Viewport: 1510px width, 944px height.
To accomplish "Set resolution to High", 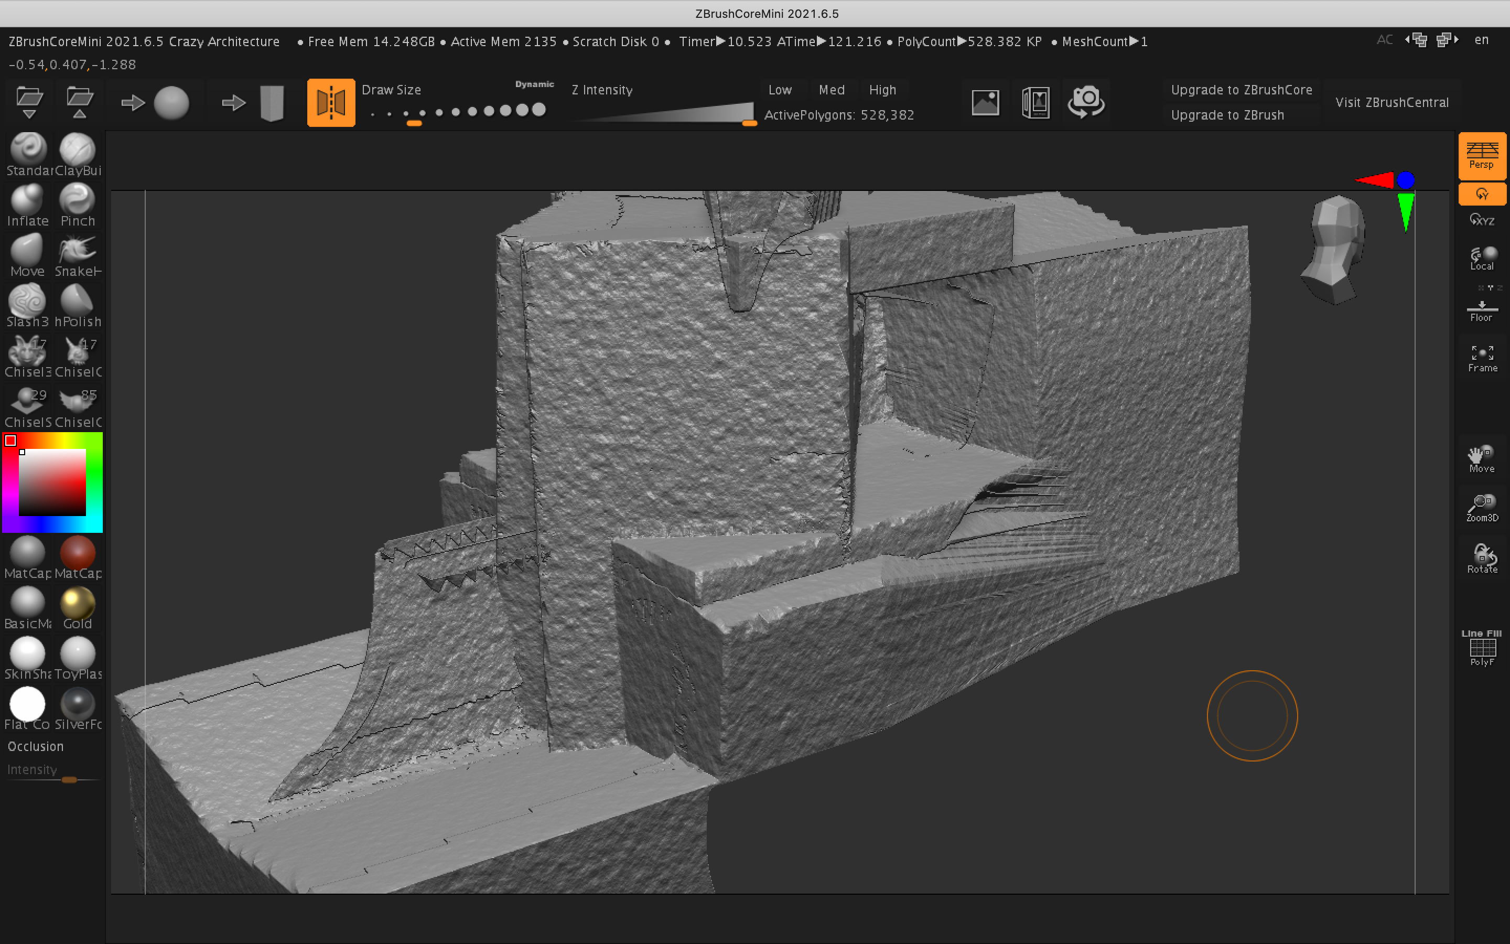I will click(882, 90).
